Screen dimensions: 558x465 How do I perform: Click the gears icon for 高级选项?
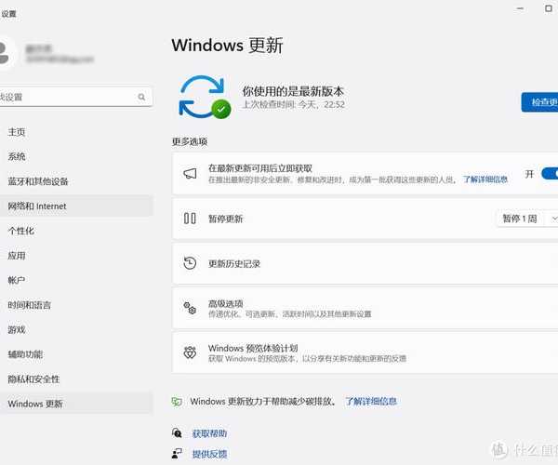pos(190,308)
